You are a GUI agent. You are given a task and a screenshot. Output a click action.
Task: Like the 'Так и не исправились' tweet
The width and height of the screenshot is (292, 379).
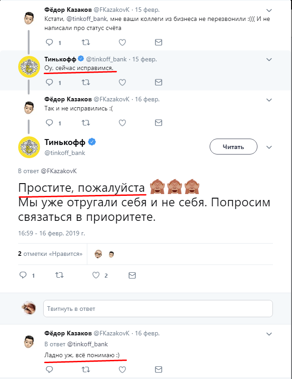click(122, 123)
